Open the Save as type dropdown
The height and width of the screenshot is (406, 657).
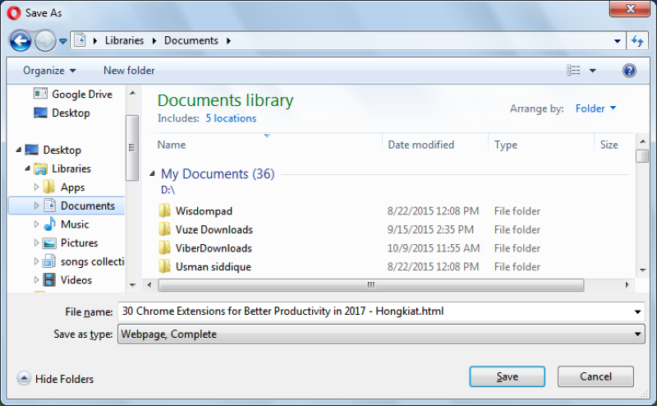click(381, 334)
